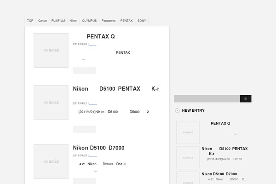
Task: Go to the Panasonic tab
Action: click(x=109, y=21)
